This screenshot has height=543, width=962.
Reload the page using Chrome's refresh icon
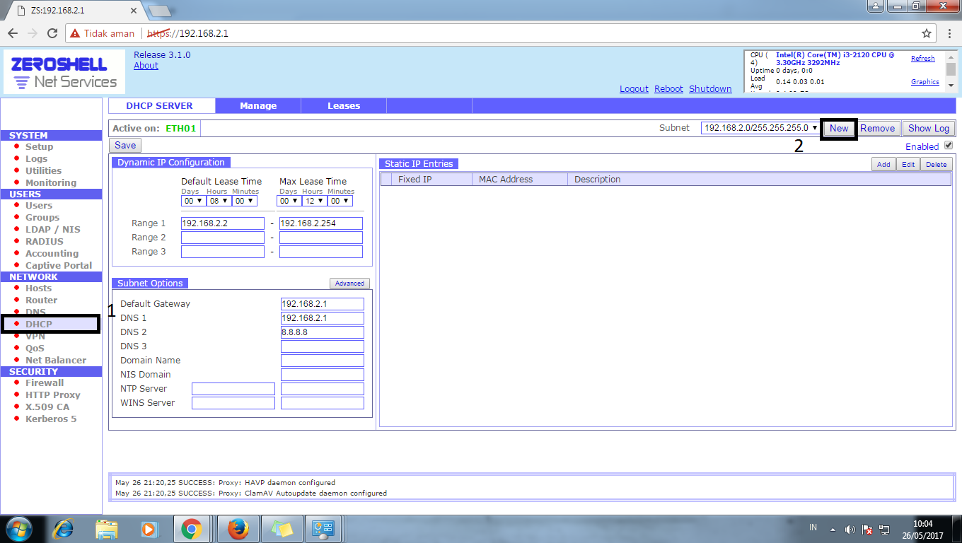tap(52, 33)
